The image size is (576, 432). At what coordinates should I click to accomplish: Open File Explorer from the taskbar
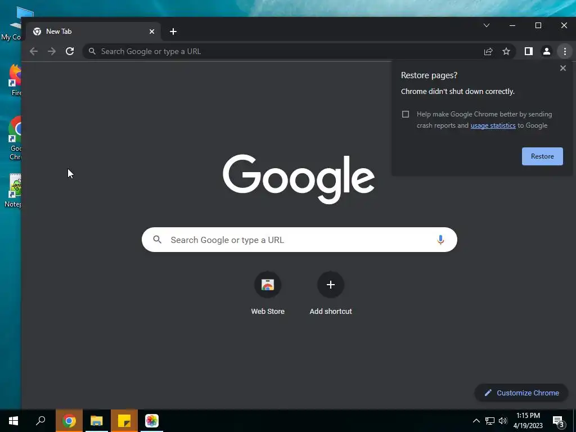97,421
